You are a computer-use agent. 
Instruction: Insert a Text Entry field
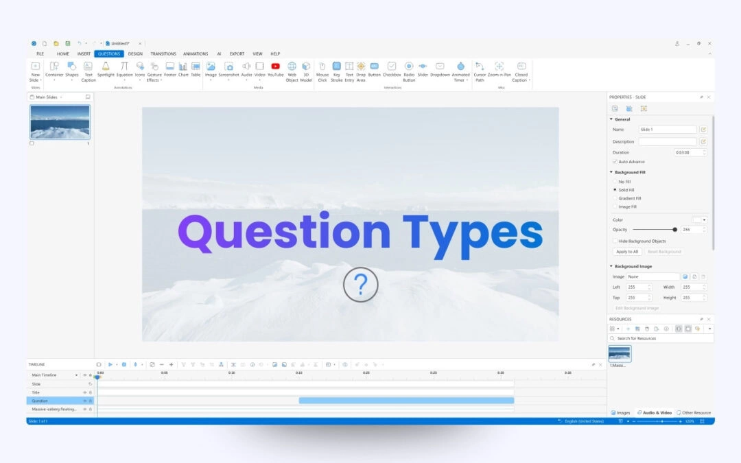(349, 71)
